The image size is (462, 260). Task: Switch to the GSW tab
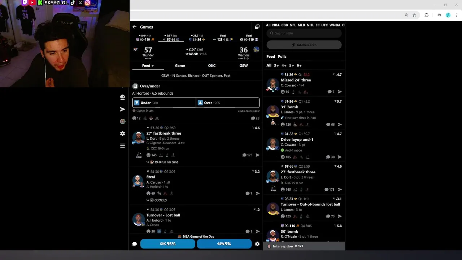click(244, 66)
